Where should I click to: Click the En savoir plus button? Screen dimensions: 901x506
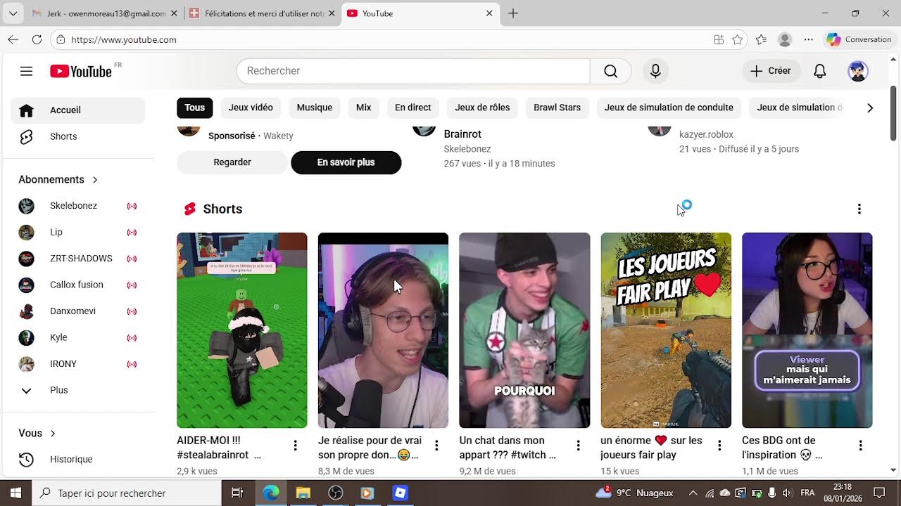[x=346, y=162]
